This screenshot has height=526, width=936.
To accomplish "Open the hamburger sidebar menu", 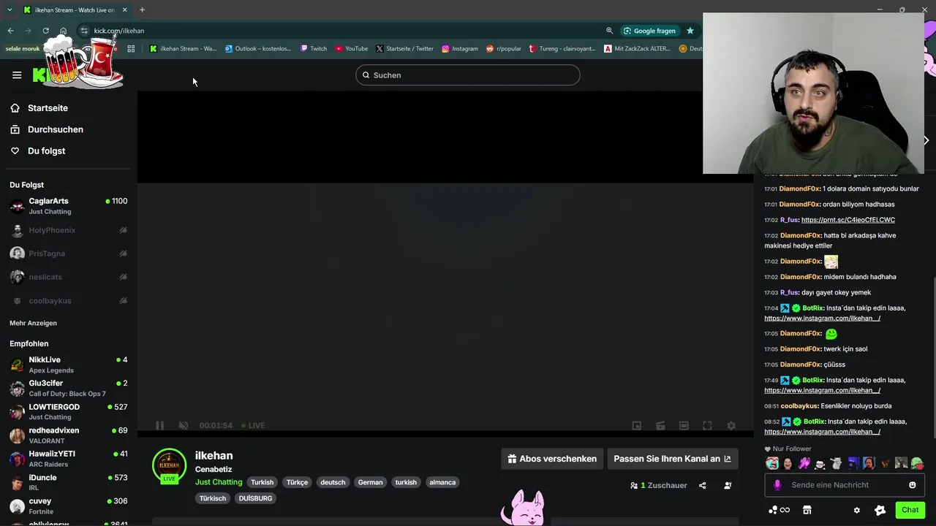I will tap(17, 75).
